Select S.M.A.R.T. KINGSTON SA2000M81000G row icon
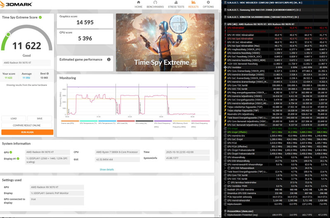This screenshot has width=330, height=218. 225,17
